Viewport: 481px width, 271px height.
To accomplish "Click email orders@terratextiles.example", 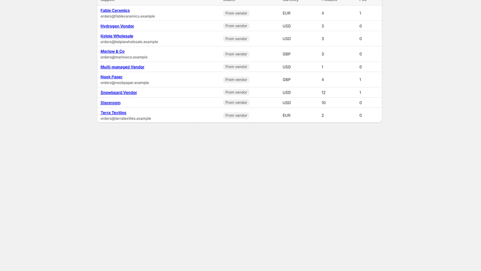I will pyautogui.click(x=125, y=119).
